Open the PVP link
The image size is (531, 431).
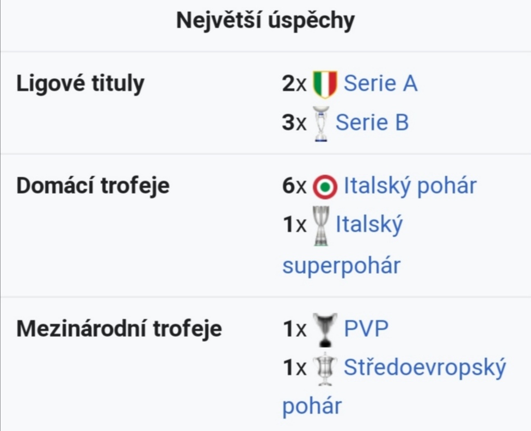tap(366, 329)
